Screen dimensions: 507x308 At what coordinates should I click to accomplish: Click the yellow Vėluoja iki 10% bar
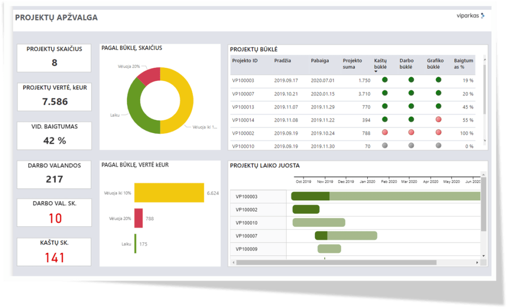pos(169,193)
